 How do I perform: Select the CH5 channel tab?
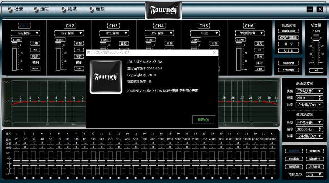(203, 26)
